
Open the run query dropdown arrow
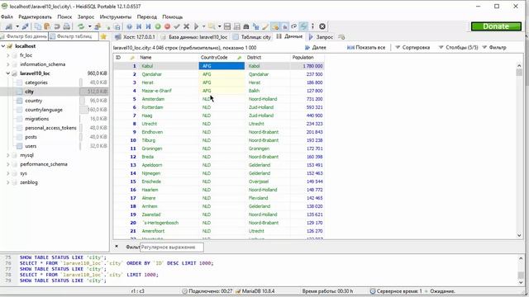203,26
